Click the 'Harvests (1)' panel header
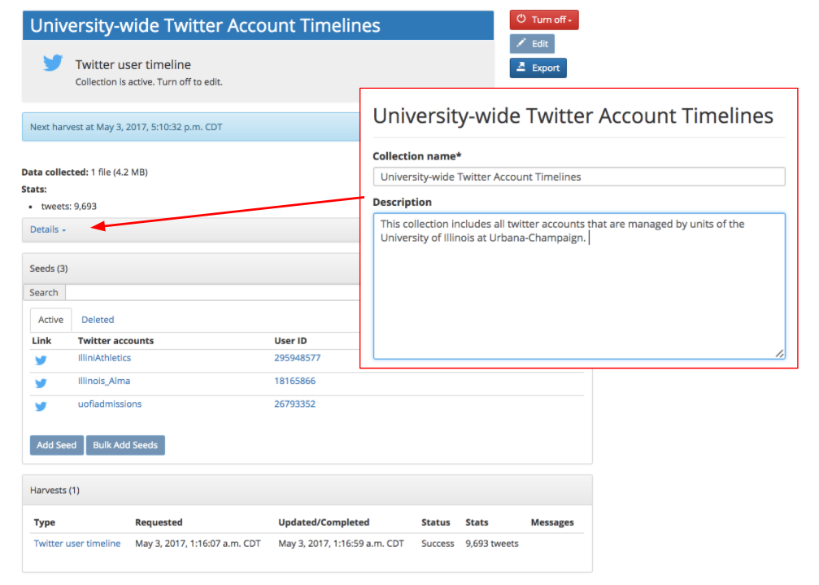Screen dimensions: 819x585 (307, 490)
